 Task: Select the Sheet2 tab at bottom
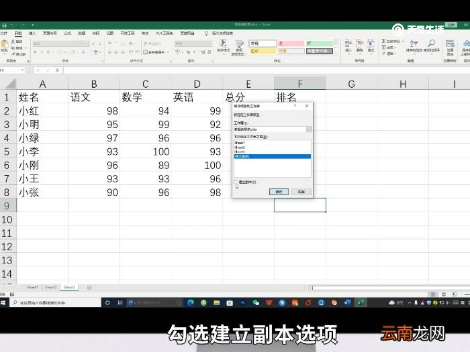[x=50, y=288]
